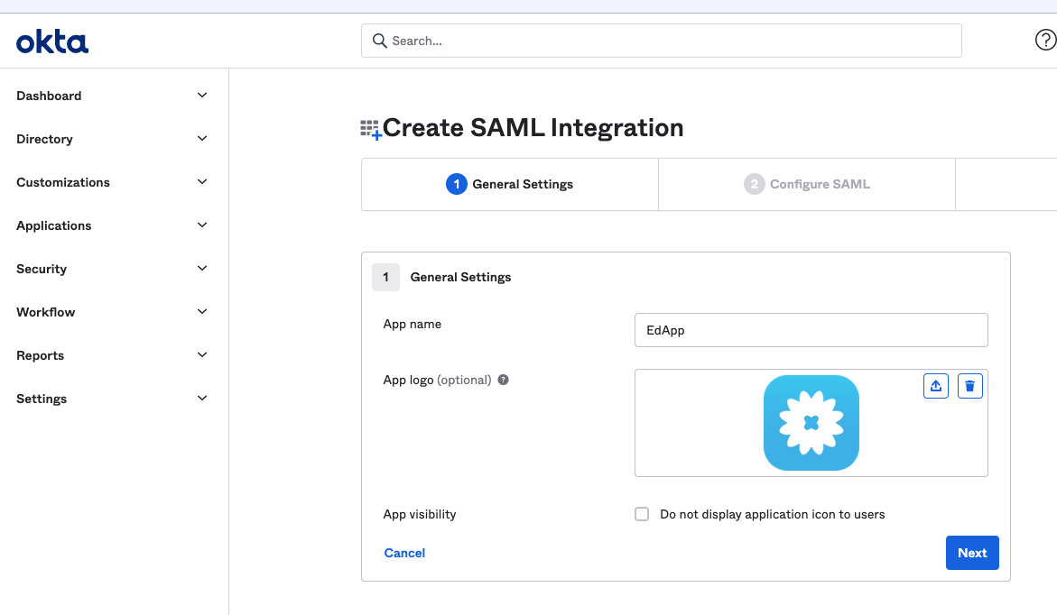1057x615 pixels.
Task: Open the Workflow sidebar menu
Action: pos(112,312)
